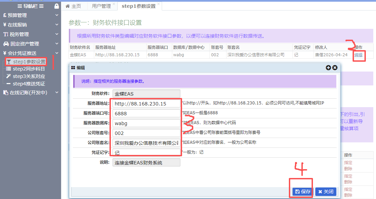Open step4推送凭证 in sidebar
The width and height of the screenshot is (376, 199).
point(28,84)
